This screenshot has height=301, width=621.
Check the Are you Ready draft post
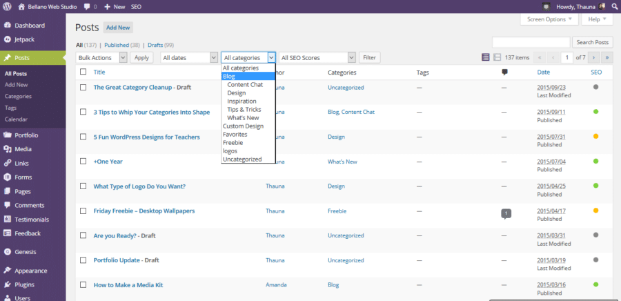click(x=83, y=235)
